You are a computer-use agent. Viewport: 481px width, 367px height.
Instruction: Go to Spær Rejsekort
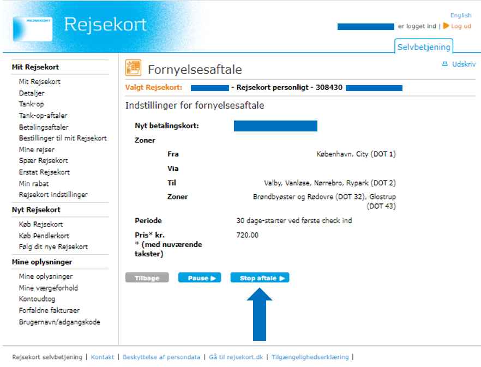pos(44,161)
